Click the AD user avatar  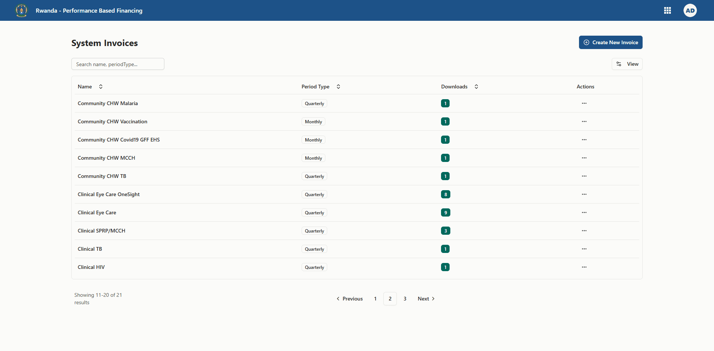click(690, 10)
